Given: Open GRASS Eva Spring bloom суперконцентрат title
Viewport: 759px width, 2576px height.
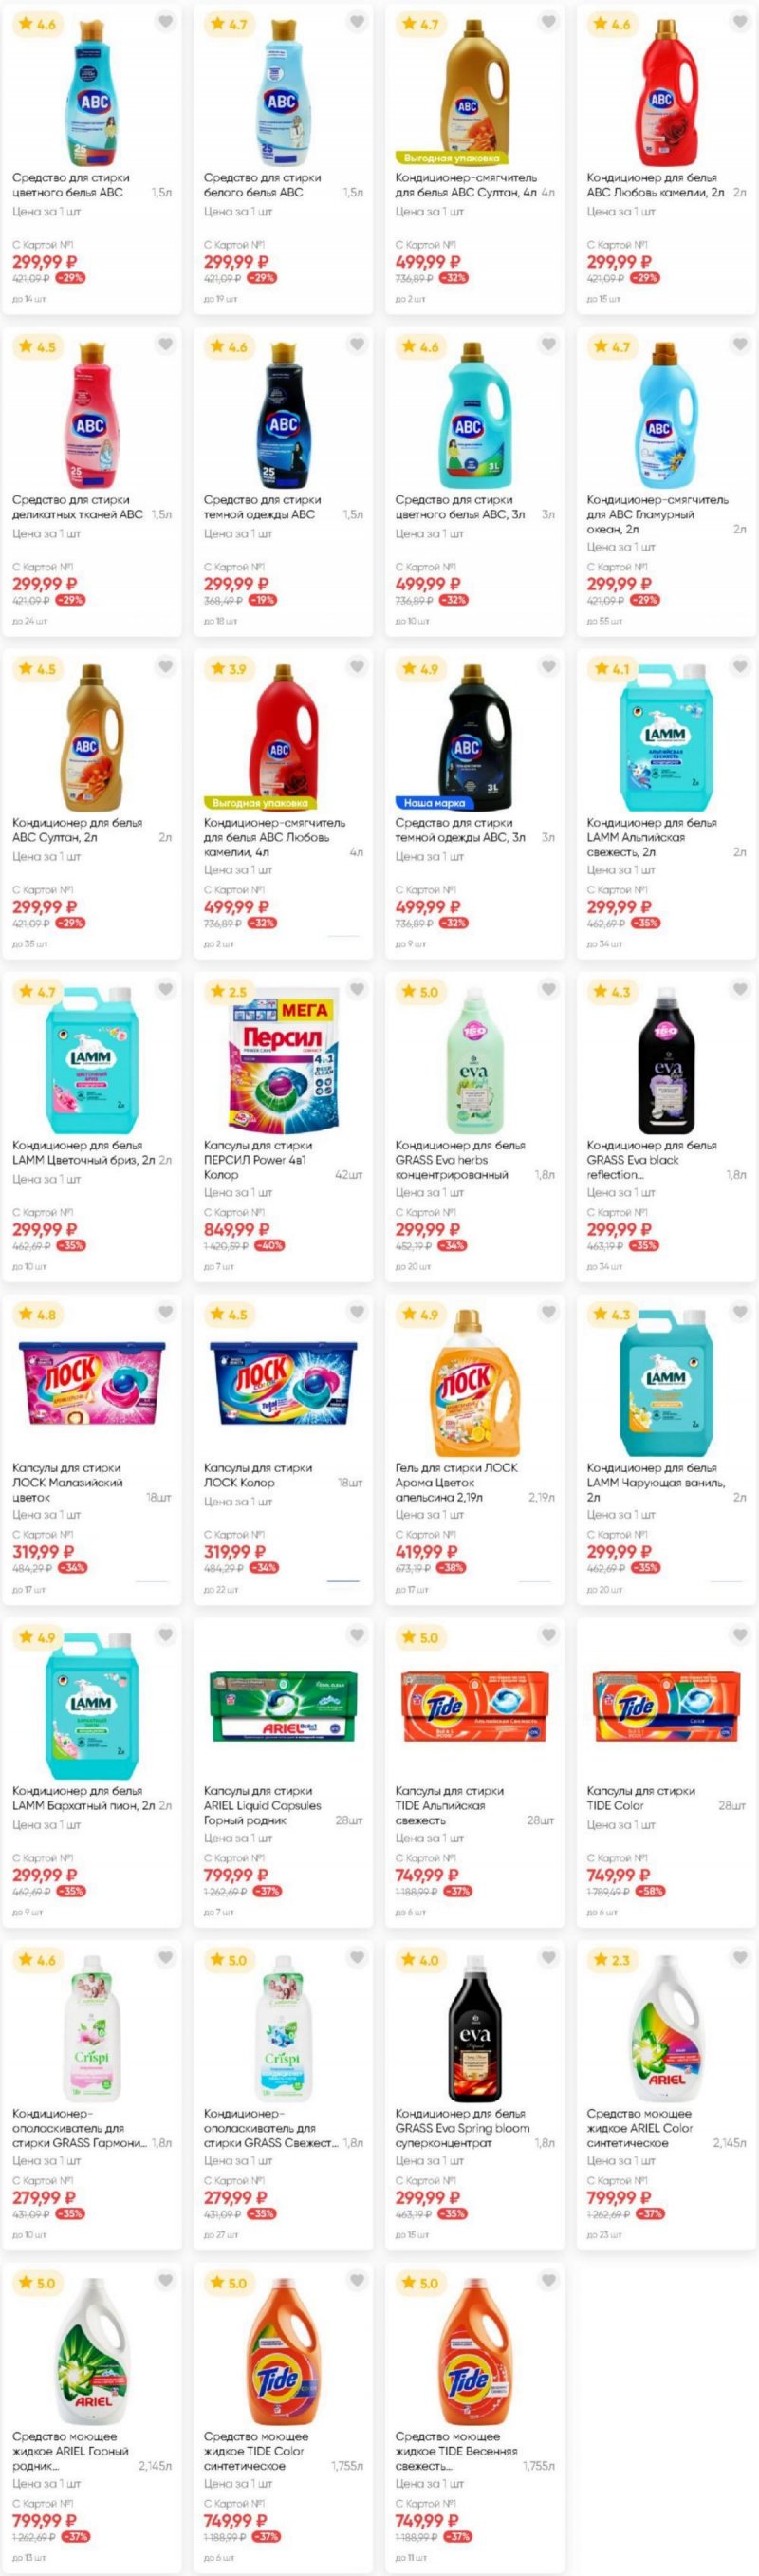Looking at the screenshot, I should [x=461, y=2128].
